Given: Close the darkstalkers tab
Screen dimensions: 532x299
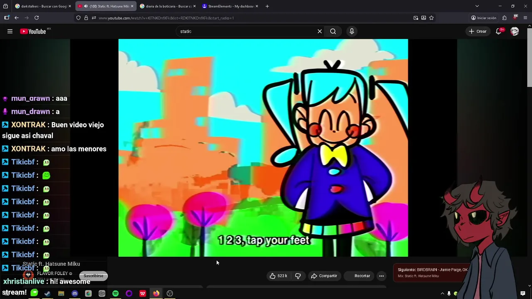Looking at the screenshot, I should pos(70,6).
